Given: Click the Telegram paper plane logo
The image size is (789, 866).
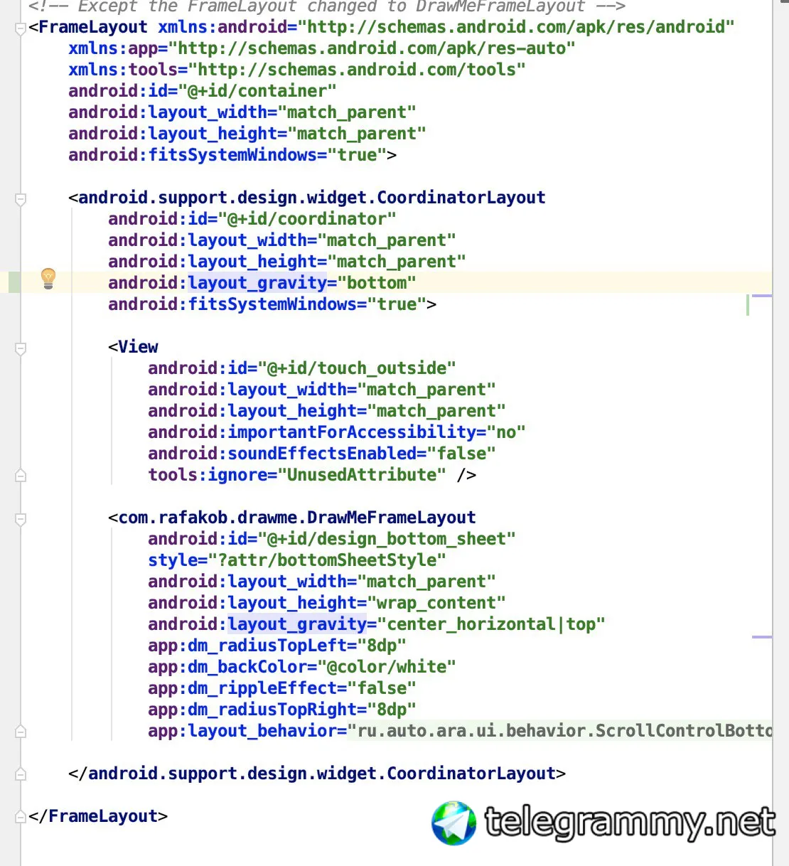Looking at the screenshot, I should tap(454, 823).
